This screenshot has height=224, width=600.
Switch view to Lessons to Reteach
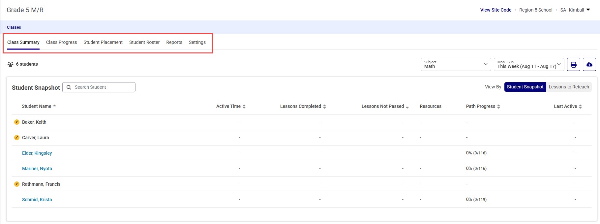569,87
